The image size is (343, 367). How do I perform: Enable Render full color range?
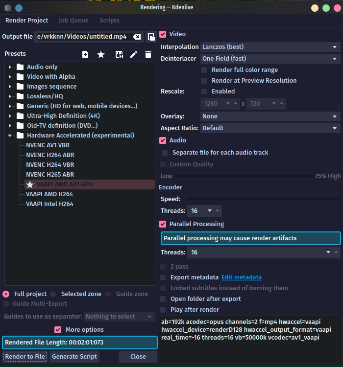[204, 70]
